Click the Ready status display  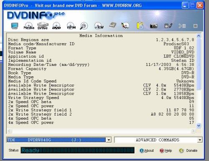click(78, 150)
